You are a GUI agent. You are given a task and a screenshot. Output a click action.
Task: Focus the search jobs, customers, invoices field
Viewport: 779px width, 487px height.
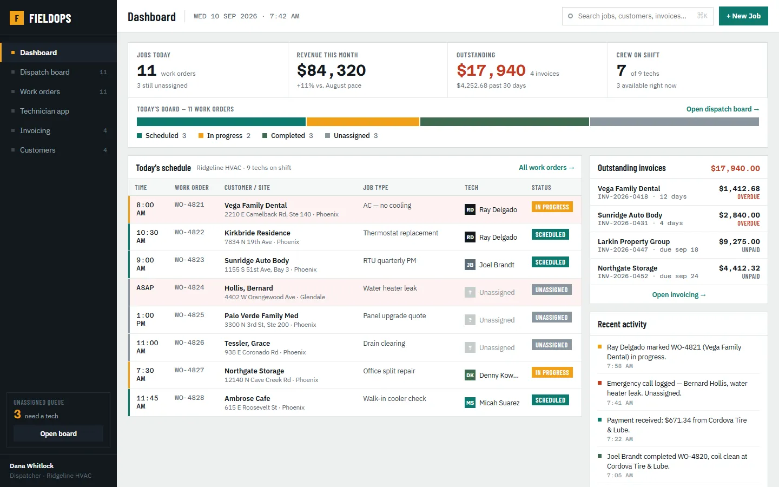(638, 16)
